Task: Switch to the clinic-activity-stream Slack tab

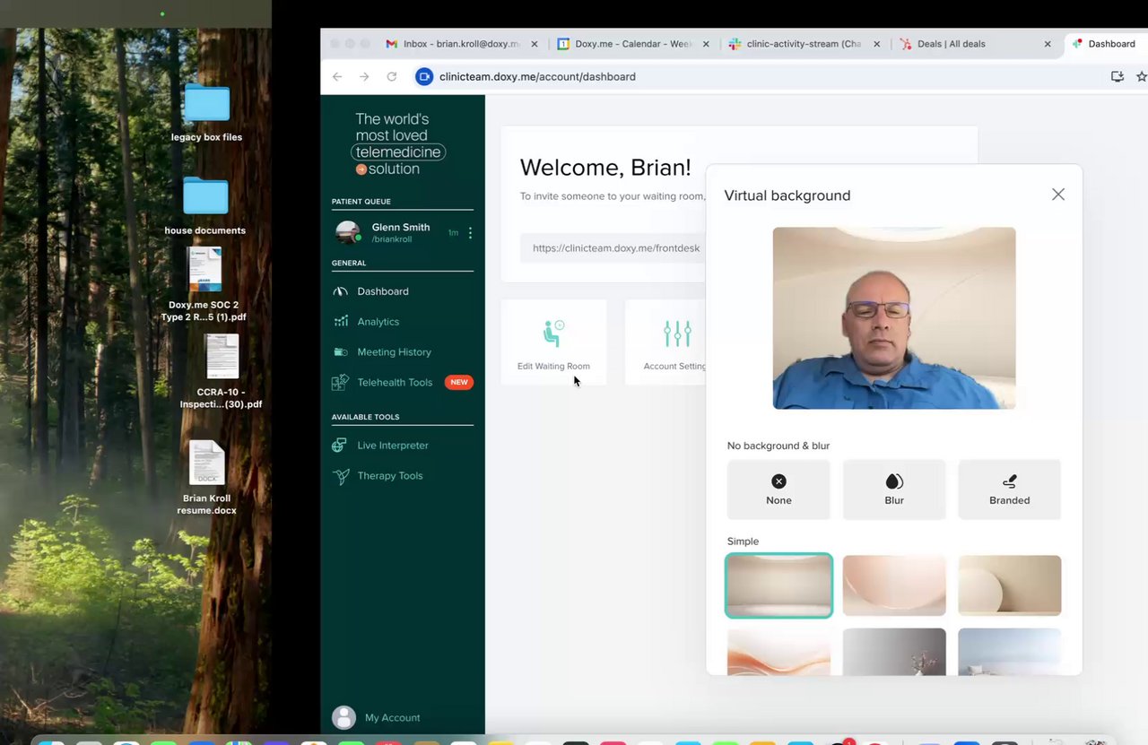Action: click(804, 44)
